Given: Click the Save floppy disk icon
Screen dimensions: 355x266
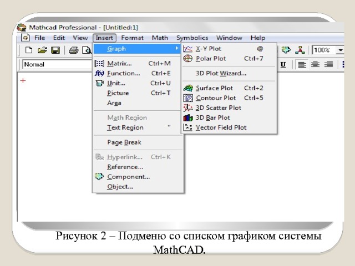Looking at the screenshot, I should pos(55,50).
